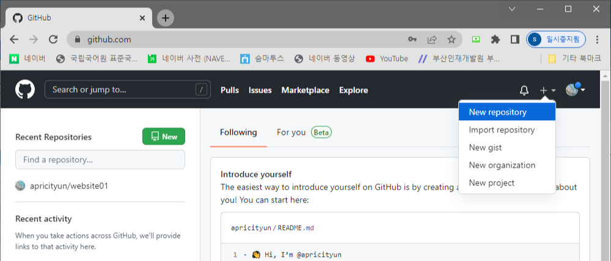Go forward in browser history
This screenshot has height=261, width=611.
click(34, 39)
